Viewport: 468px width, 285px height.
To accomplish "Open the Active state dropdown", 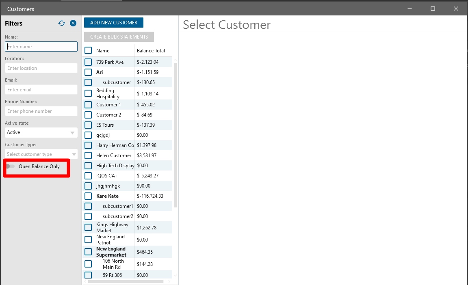I will point(41,132).
